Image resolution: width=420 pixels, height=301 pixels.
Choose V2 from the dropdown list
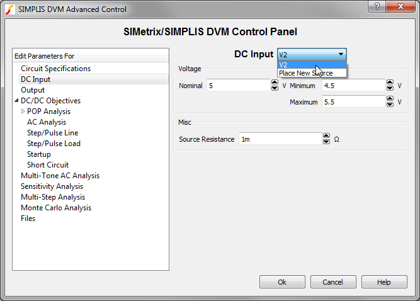pos(311,64)
